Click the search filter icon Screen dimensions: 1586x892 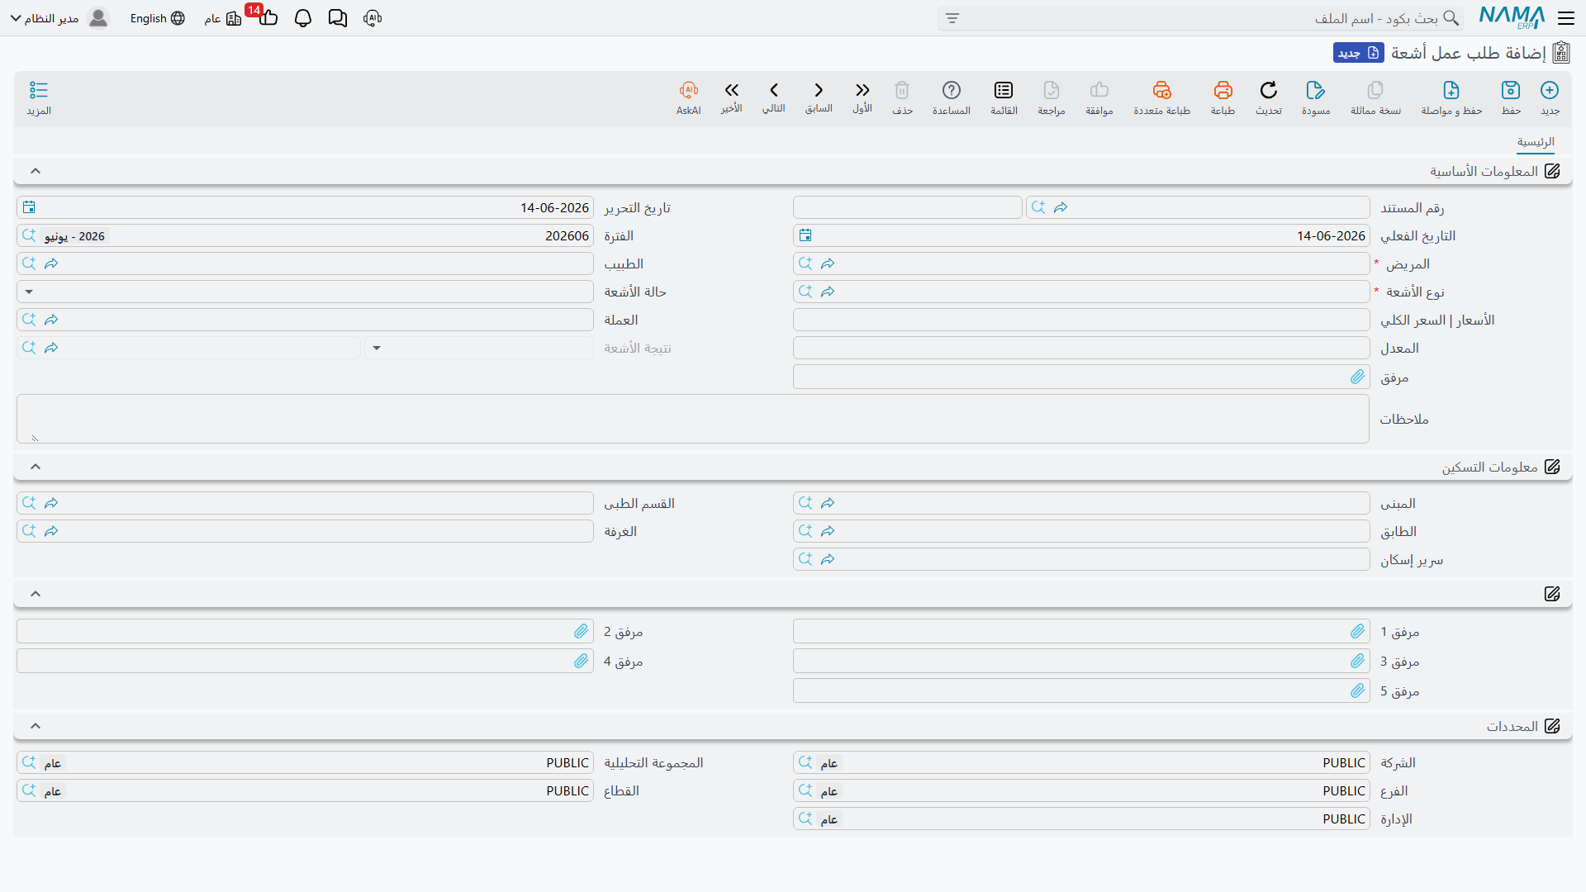pyautogui.click(x=952, y=18)
